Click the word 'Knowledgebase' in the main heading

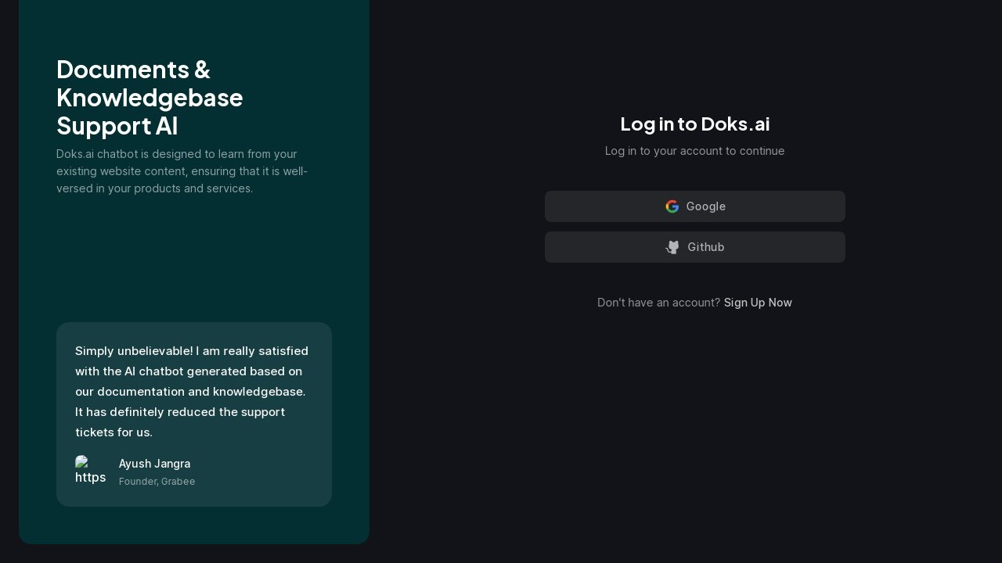[x=150, y=98]
